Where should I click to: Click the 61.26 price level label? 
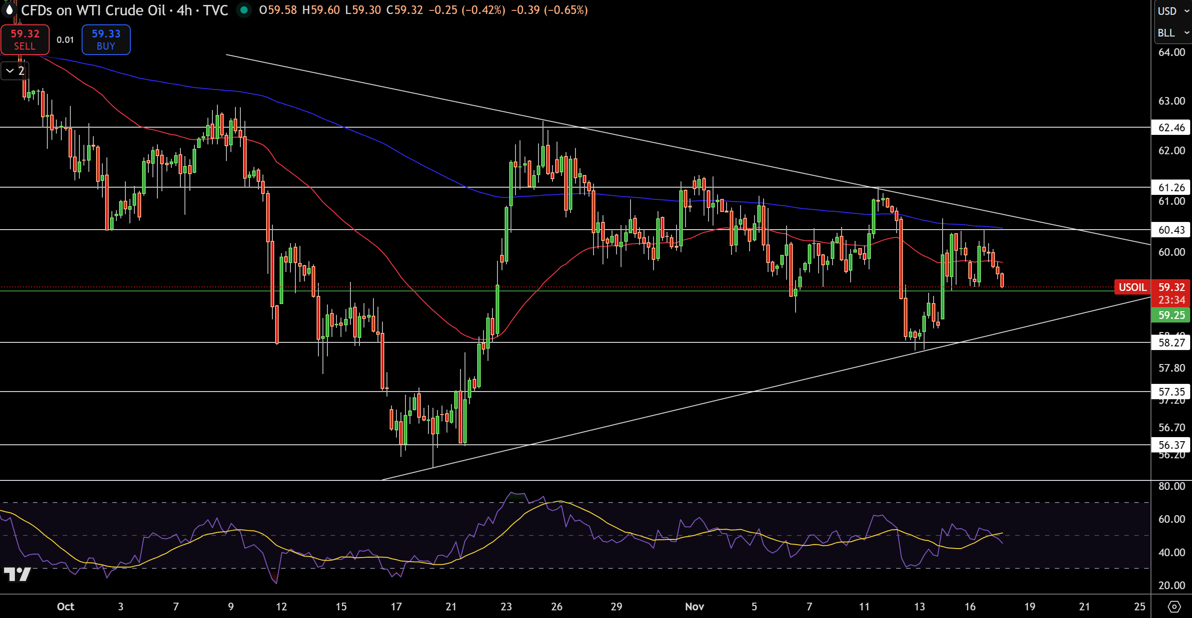point(1171,188)
